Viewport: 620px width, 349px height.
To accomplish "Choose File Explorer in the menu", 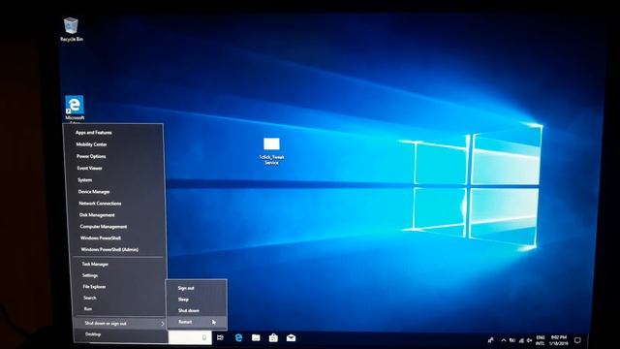I will (94, 287).
